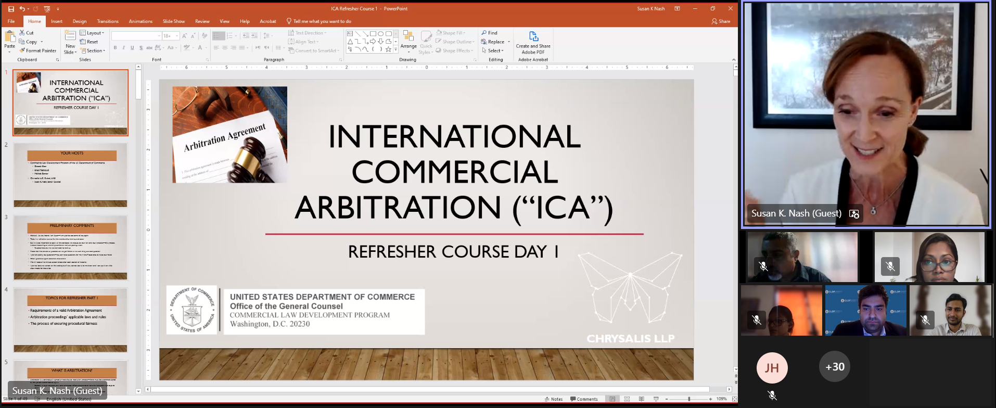
Task: Toggle Align Left paragraph button
Action: point(216,48)
